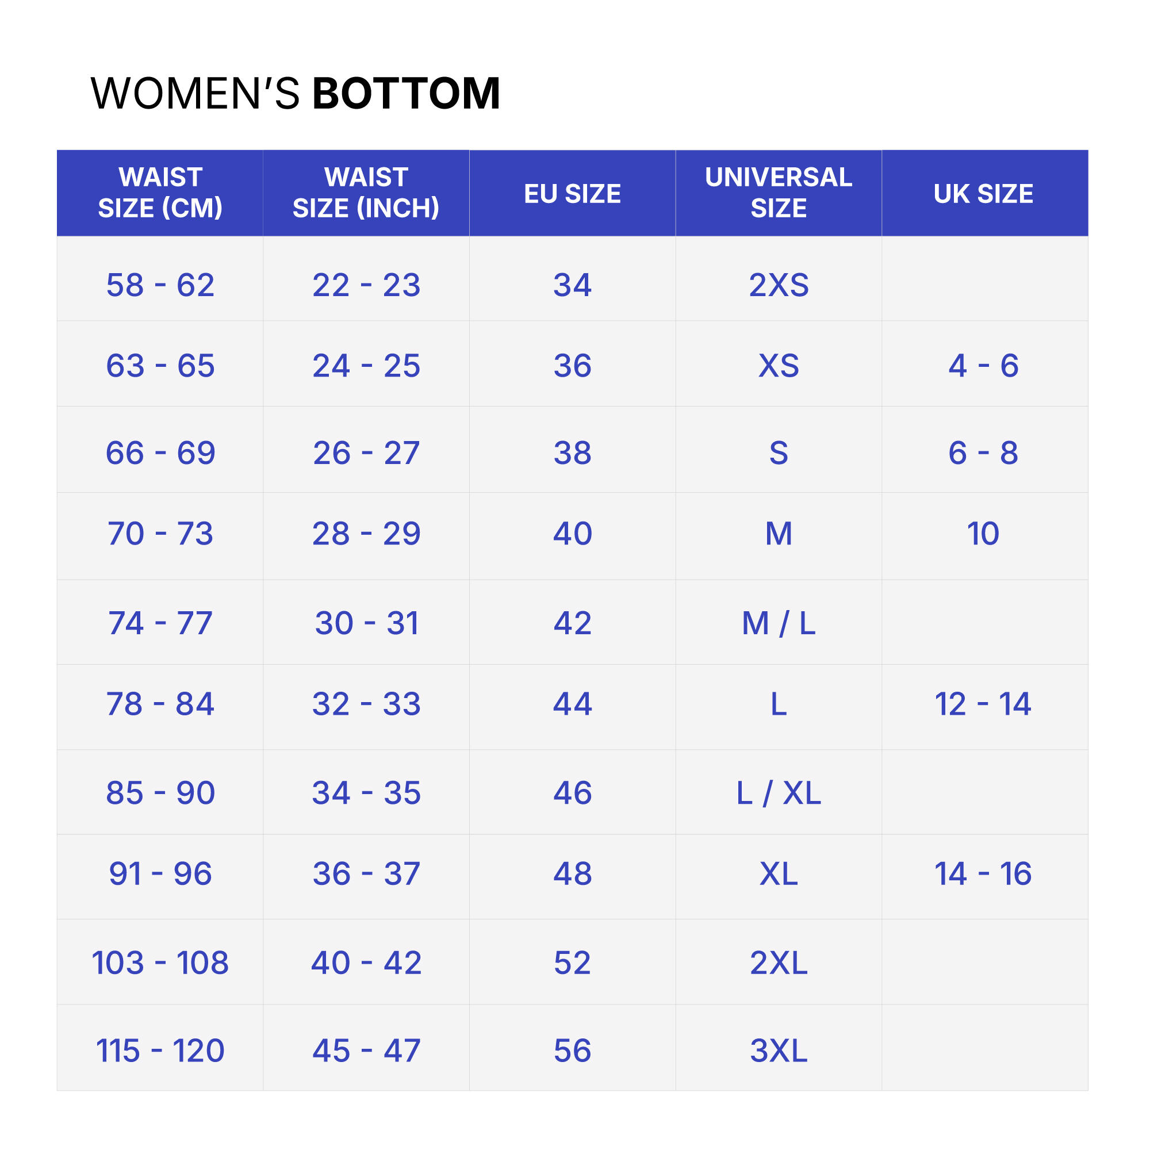Select the 3XL universal size cell

[x=778, y=1050]
